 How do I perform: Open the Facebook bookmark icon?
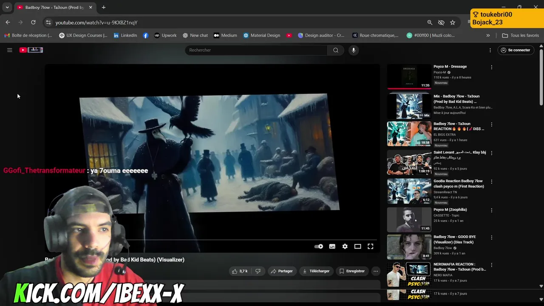coord(146,35)
